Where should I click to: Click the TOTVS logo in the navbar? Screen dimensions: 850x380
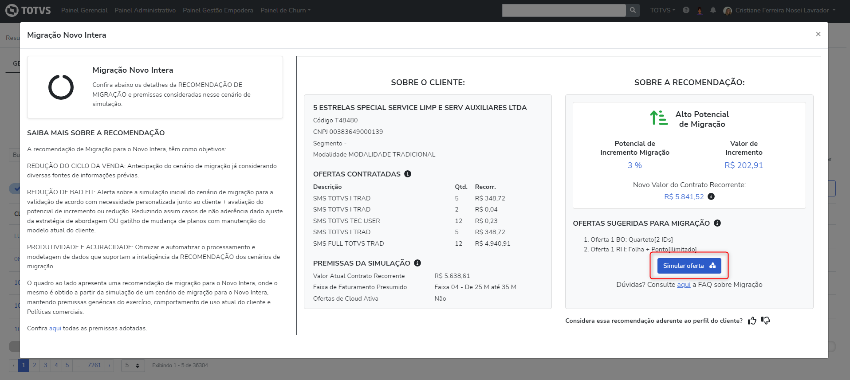(x=28, y=10)
